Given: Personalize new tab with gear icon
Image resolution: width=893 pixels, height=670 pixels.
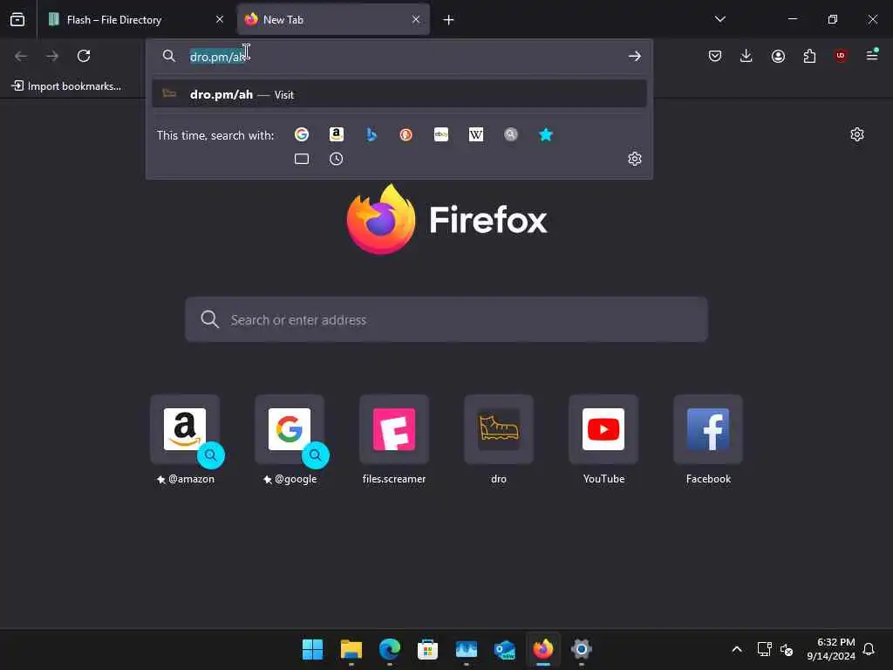Looking at the screenshot, I should 857,134.
